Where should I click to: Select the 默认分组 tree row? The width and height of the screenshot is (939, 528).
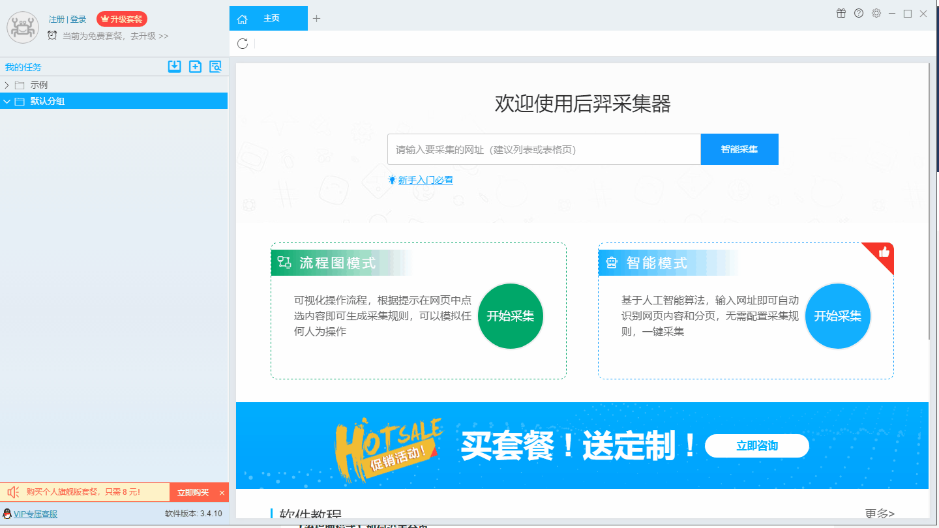114,101
